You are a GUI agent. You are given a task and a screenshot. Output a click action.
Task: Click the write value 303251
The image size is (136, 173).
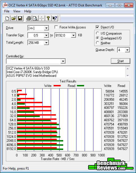pyautogui.click(x=109, y=104)
